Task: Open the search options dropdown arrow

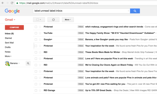Action: pos(128,11)
